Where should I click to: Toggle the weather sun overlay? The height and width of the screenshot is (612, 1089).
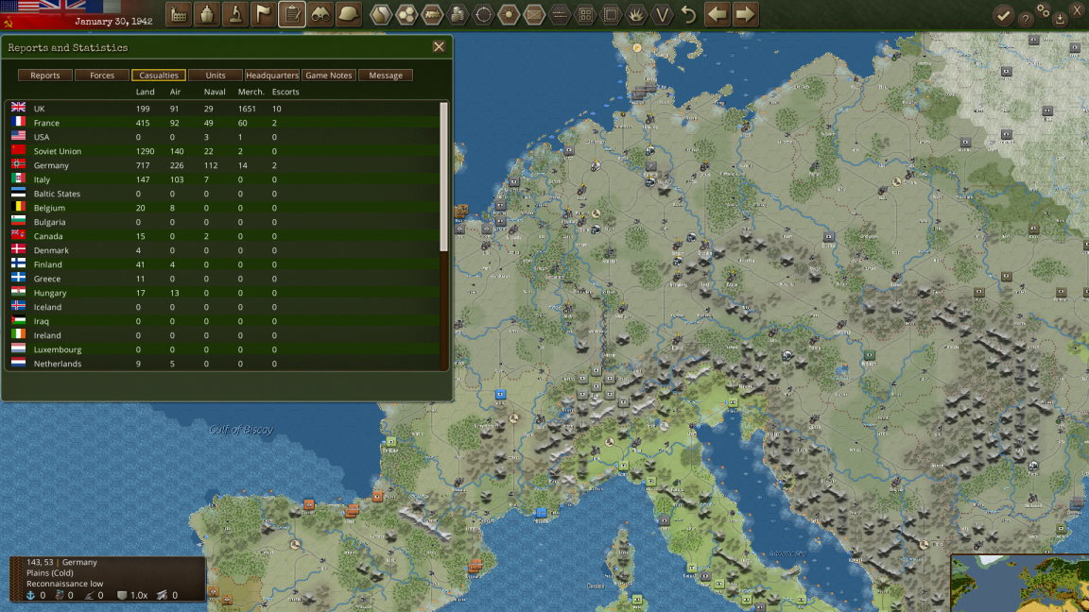[510, 14]
